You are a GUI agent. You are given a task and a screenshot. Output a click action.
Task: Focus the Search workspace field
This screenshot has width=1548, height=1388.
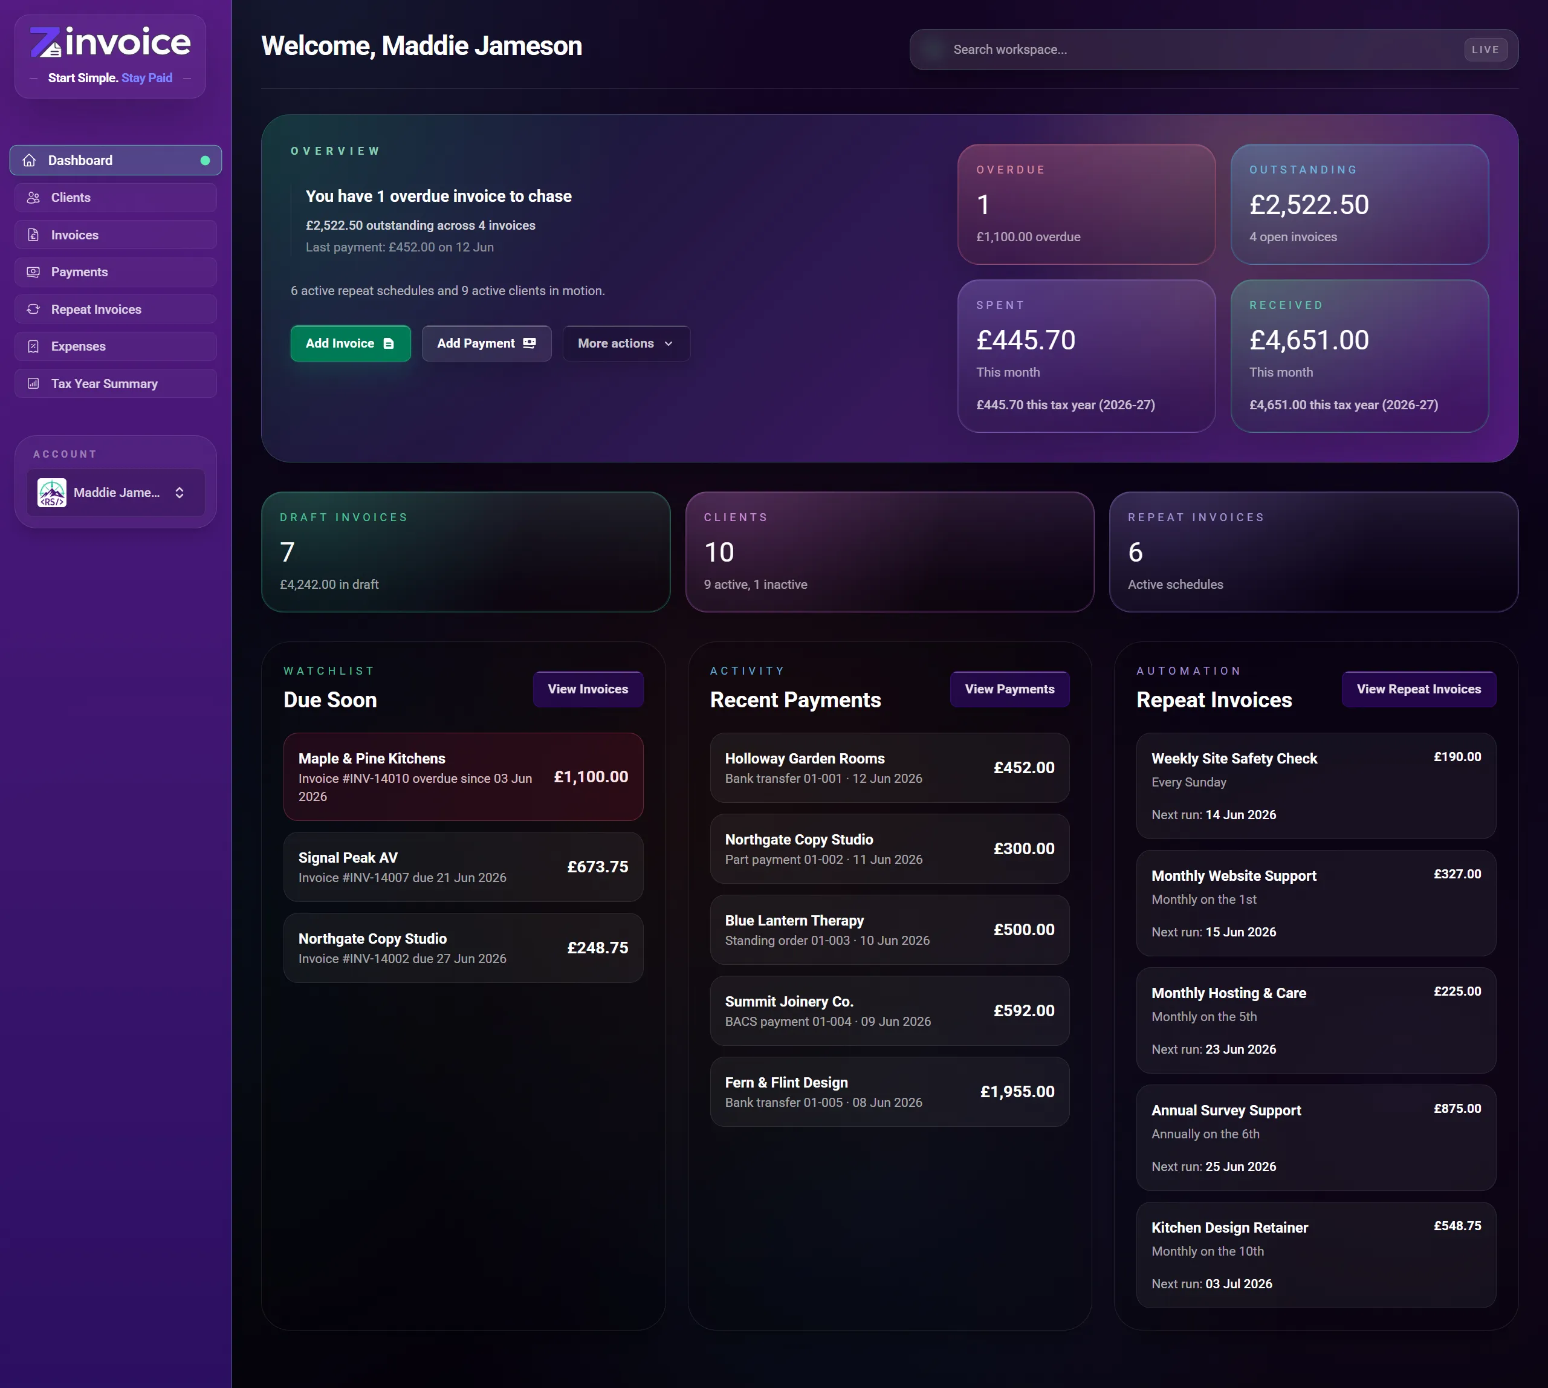tap(1214, 50)
